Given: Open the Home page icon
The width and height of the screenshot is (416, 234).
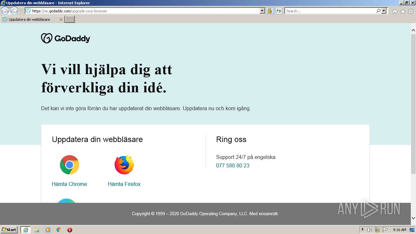Looking at the screenshot, I should click(x=395, y=11).
